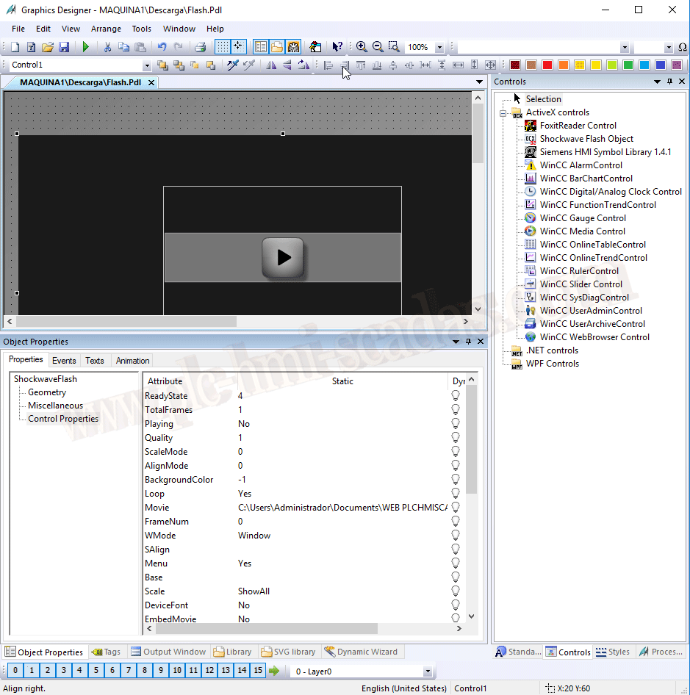
Task: Toggle grid display button in toolbar
Action: click(x=222, y=47)
